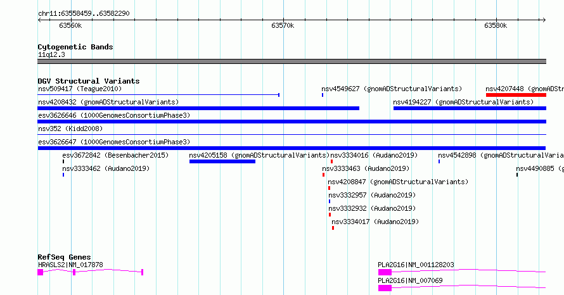Click the PLA2G16|NM_001128203 gene label
Viewport: 564px width, 295px height.
point(416,265)
